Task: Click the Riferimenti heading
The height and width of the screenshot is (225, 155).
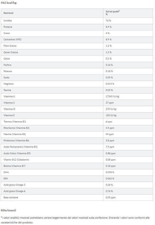Action: coord(8,210)
